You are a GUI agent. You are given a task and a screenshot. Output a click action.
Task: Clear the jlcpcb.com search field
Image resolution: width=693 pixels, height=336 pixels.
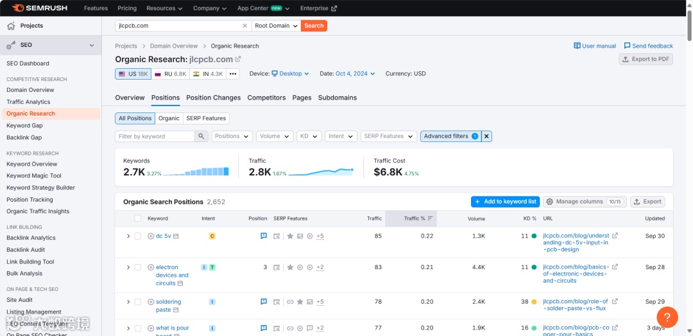244,26
